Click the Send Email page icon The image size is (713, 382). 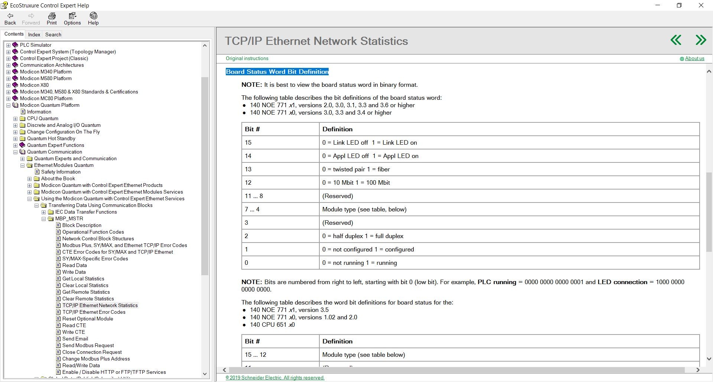(58, 339)
